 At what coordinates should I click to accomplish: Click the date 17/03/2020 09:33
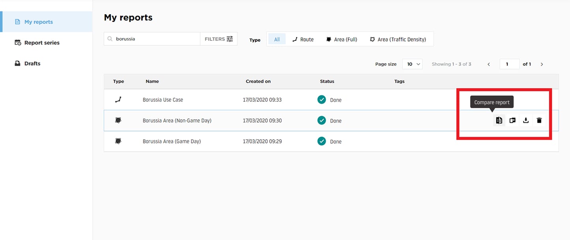point(262,100)
